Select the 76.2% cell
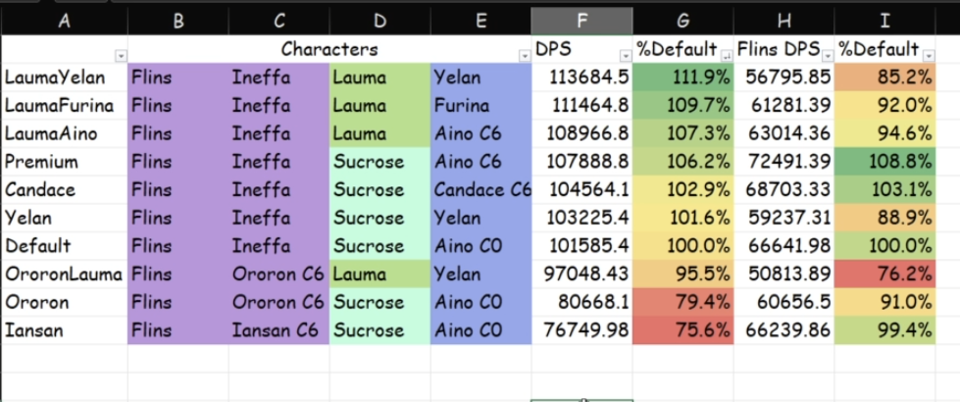The width and height of the screenshot is (960, 402). click(885, 275)
